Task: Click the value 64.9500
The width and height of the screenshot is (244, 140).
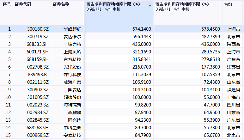Action: (212, 112)
